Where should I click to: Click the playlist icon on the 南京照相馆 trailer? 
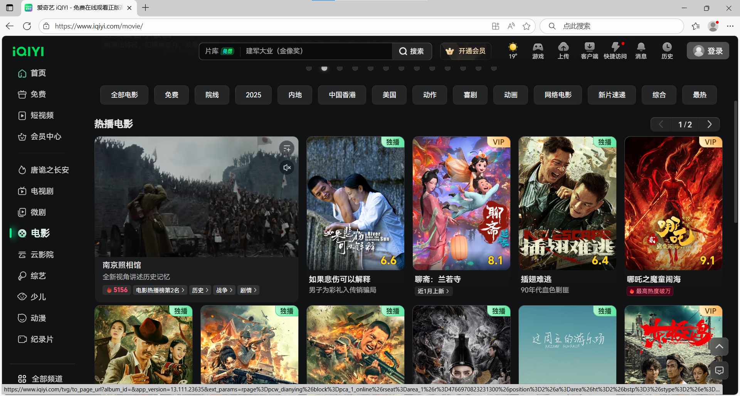pos(287,148)
